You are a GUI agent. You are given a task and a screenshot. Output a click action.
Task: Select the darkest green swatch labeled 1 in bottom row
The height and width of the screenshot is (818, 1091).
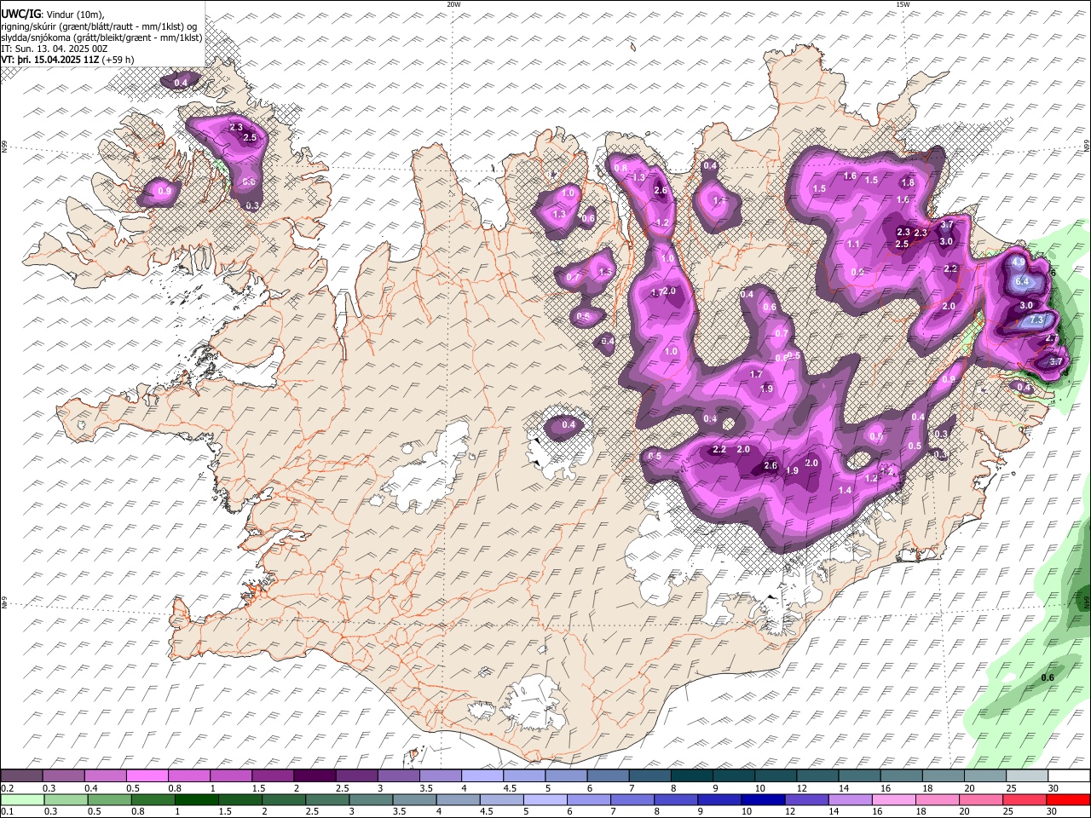(x=196, y=798)
